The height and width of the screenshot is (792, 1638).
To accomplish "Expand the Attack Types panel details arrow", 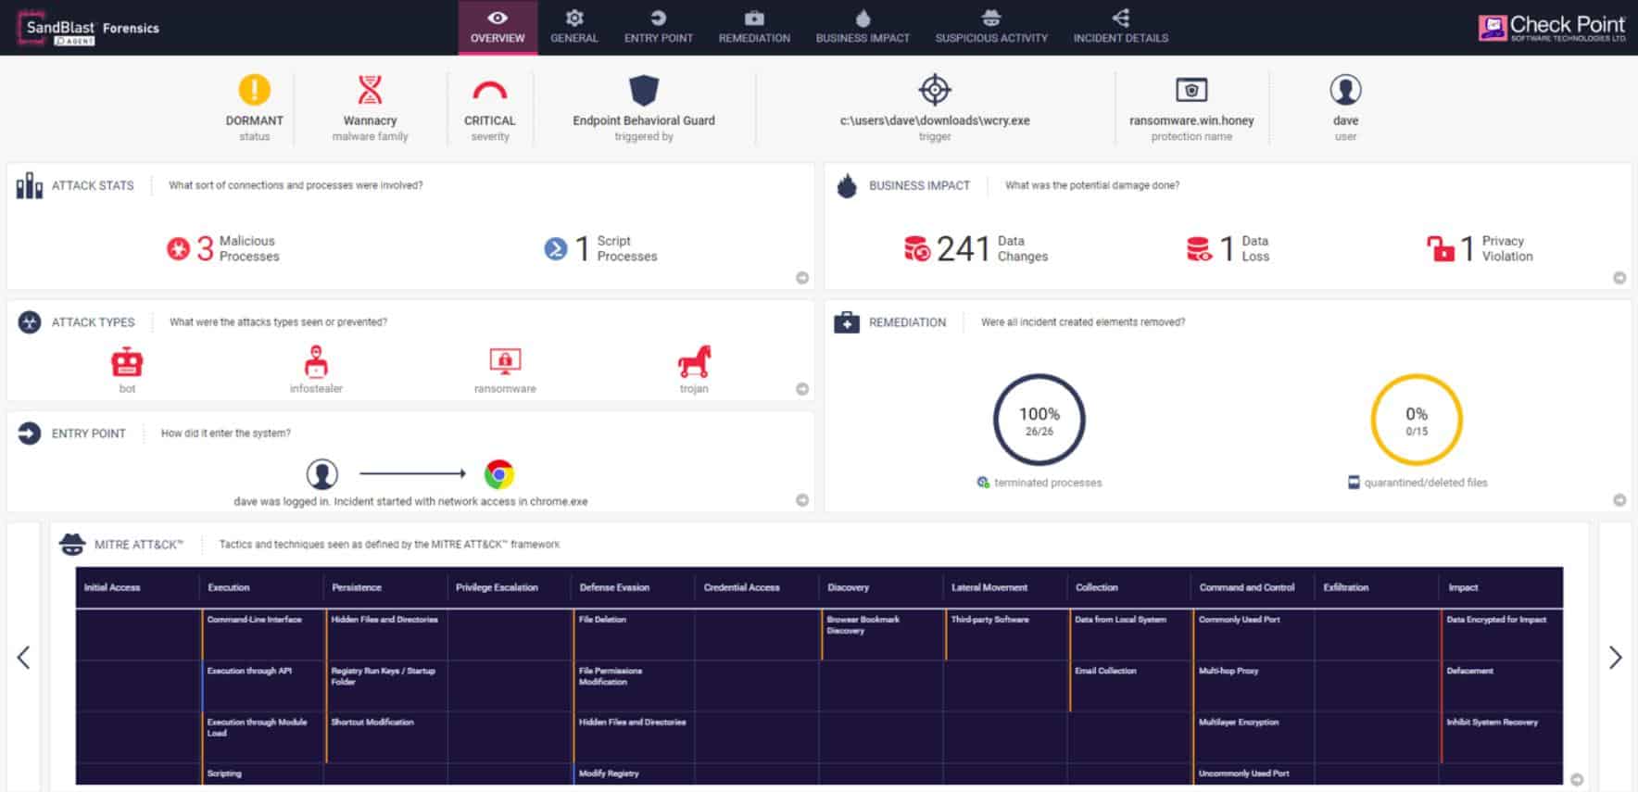I will [x=802, y=389].
